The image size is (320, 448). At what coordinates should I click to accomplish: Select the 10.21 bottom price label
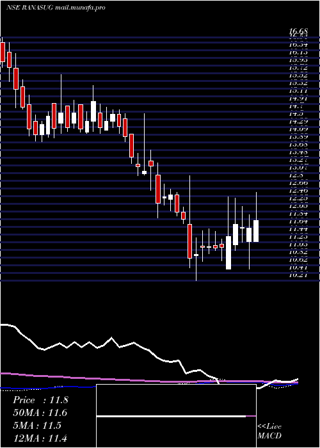(x=298, y=275)
